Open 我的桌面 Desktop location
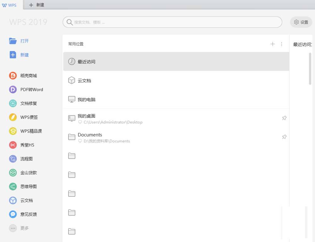This screenshot has width=315, height=242. 176,119
